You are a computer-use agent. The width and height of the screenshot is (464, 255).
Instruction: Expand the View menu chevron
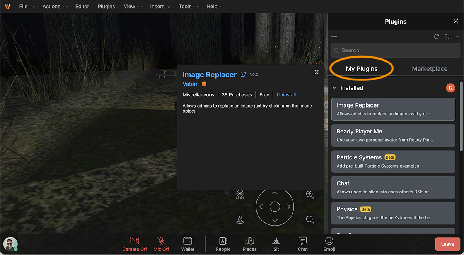(140, 7)
